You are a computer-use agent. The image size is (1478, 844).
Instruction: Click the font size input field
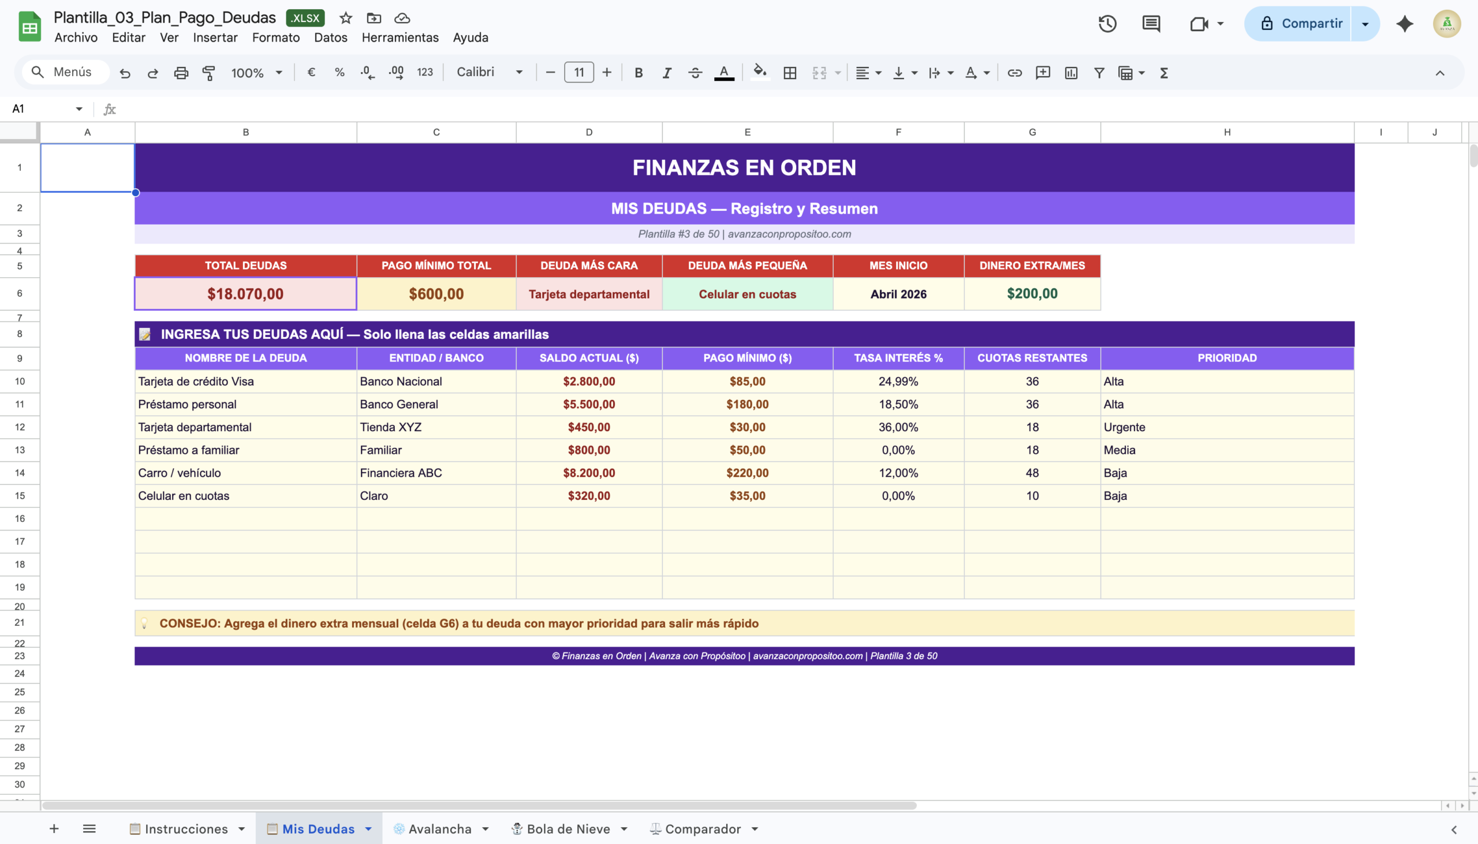[x=578, y=73]
